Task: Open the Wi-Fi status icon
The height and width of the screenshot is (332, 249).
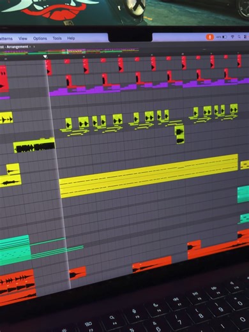Action: click(232, 37)
